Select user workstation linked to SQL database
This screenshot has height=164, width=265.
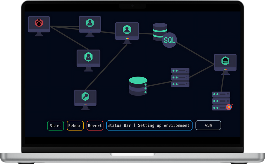(x=127, y=31)
